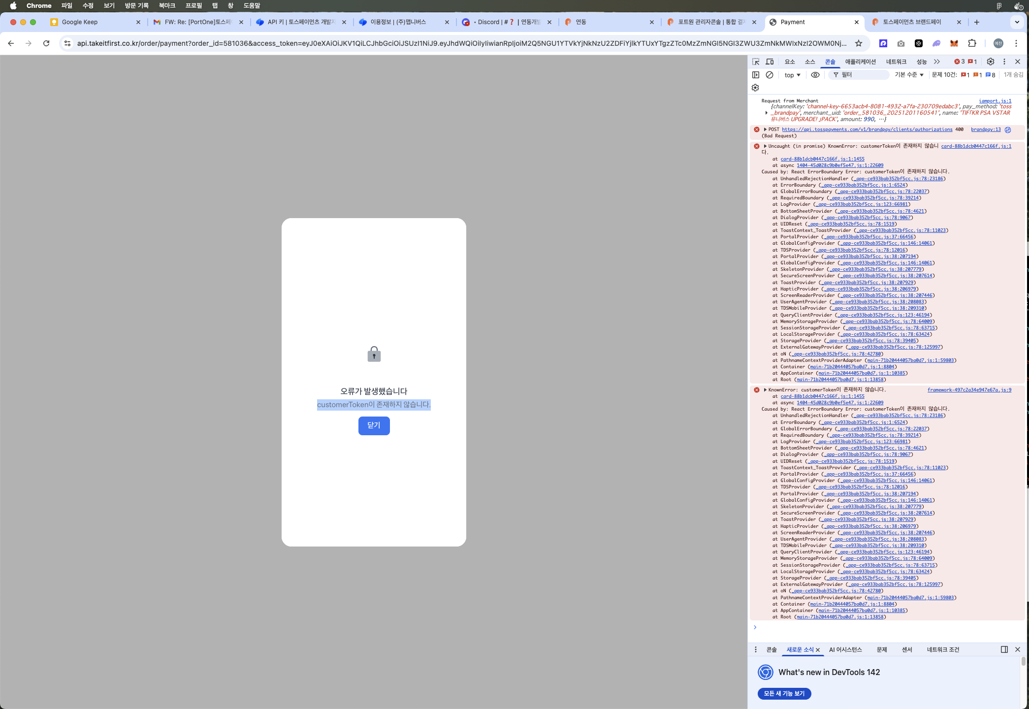
Task: Bookmark this page with the star icon
Action: pos(859,43)
